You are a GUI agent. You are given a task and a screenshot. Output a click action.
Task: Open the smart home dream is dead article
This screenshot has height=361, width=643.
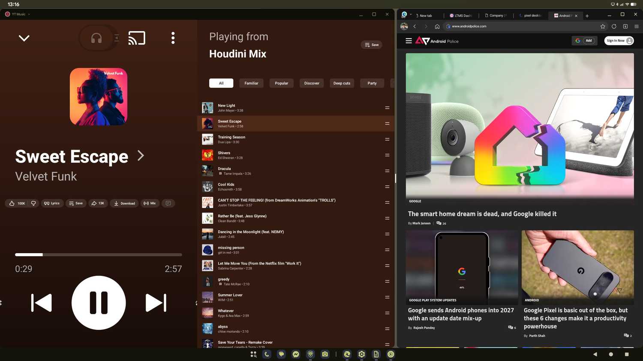pyautogui.click(x=482, y=214)
